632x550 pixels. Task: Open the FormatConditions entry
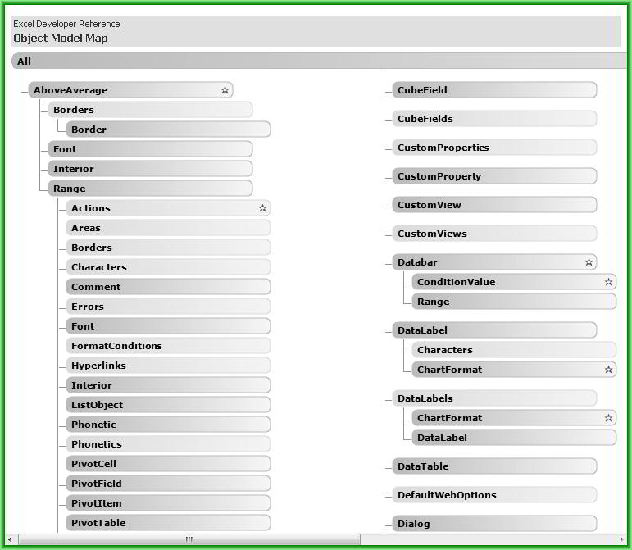pyautogui.click(x=168, y=346)
